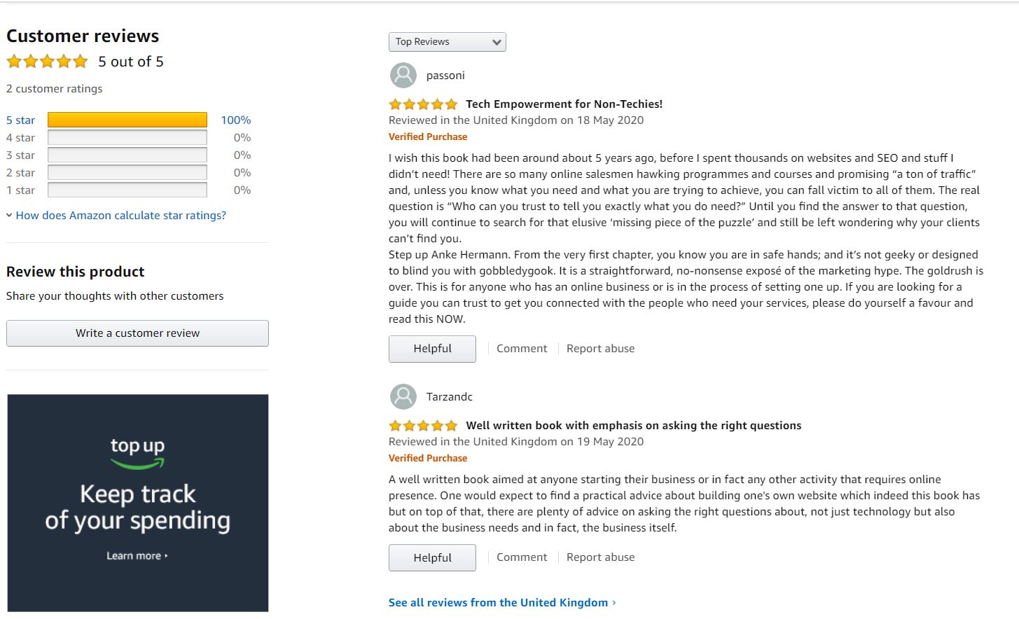Report abuse on passoni's review
The width and height of the screenshot is (1019, 619).
click(600, 349)
